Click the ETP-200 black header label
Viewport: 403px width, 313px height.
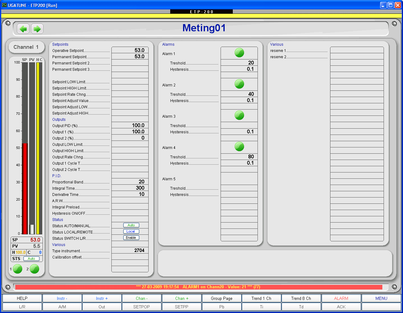point(201,12)
